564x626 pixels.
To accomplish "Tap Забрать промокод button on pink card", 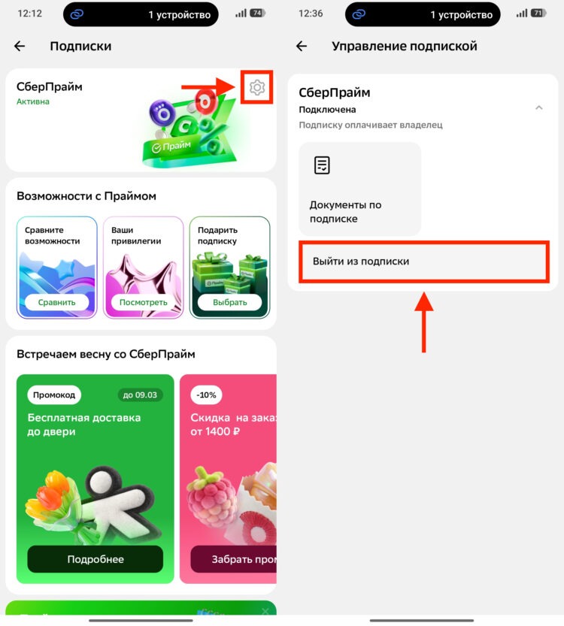I will (234, 559).
